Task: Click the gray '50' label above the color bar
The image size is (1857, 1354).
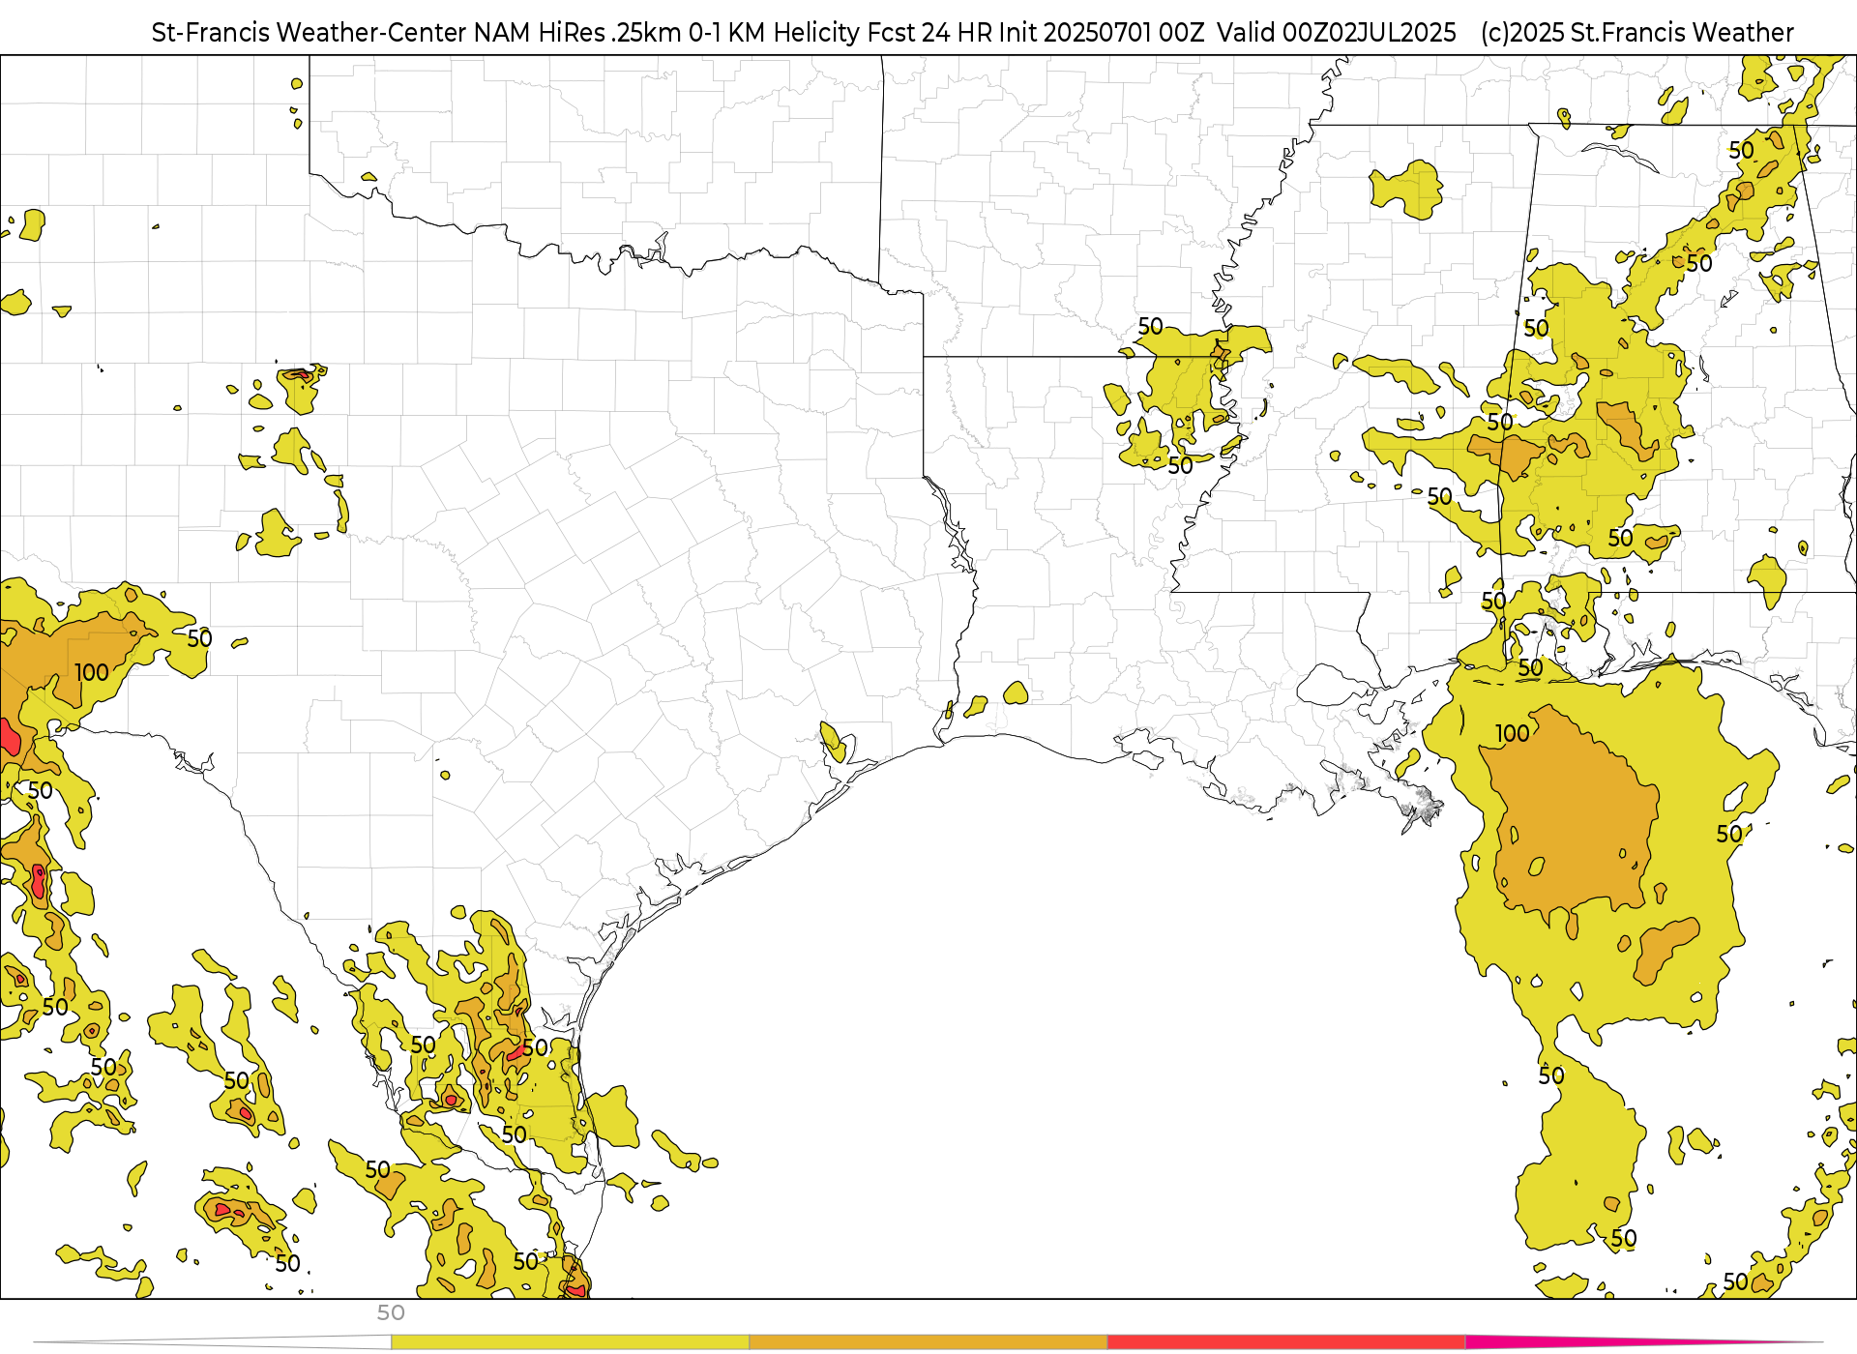Action: 391,1312
